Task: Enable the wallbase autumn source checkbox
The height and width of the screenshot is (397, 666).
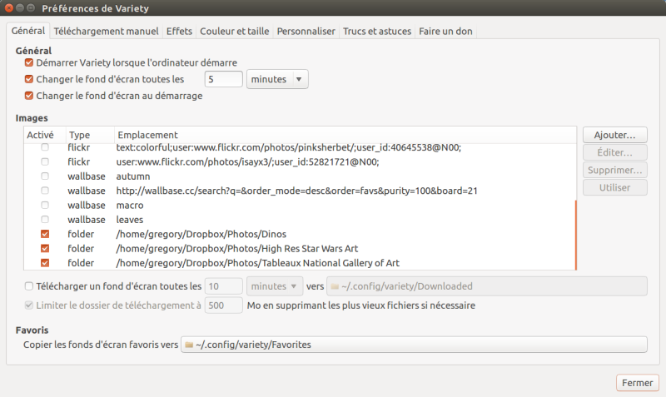Action: click(x=45, y=176)
